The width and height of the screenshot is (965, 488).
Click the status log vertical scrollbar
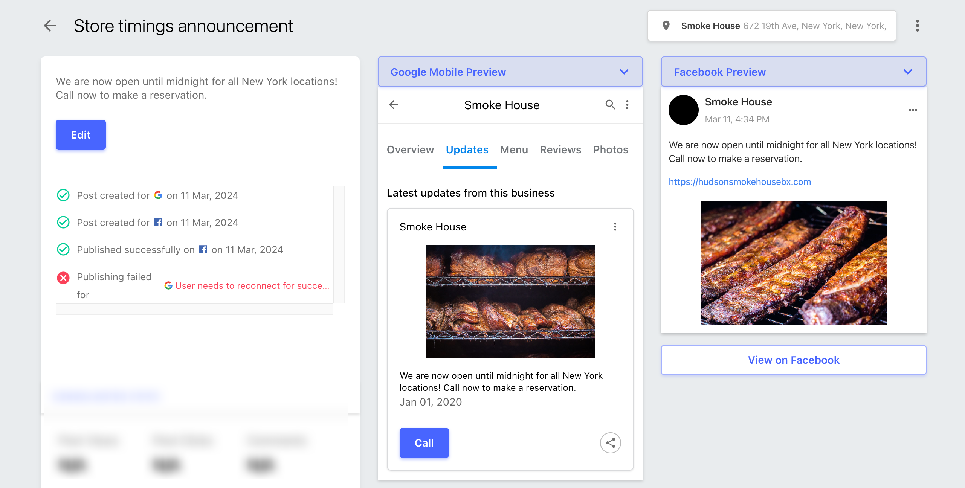(339, 245)
